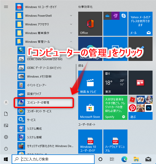Viewport: 156px width, 164px height.
Task: Open Cortana circle taskbar icon
Action: click(100, 159)
